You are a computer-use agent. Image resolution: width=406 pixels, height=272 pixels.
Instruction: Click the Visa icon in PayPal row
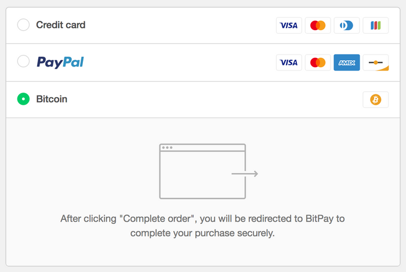point(289,63)
